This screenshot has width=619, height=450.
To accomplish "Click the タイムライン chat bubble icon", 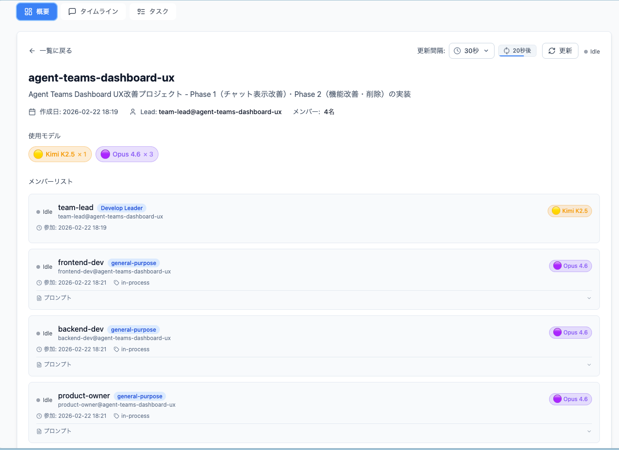I will point(72,11).
